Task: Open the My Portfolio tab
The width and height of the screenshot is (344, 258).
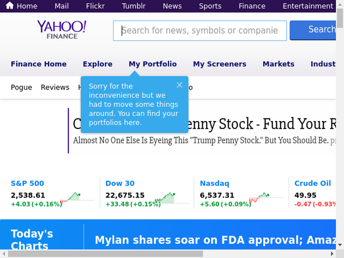Action: click(153, 64)
